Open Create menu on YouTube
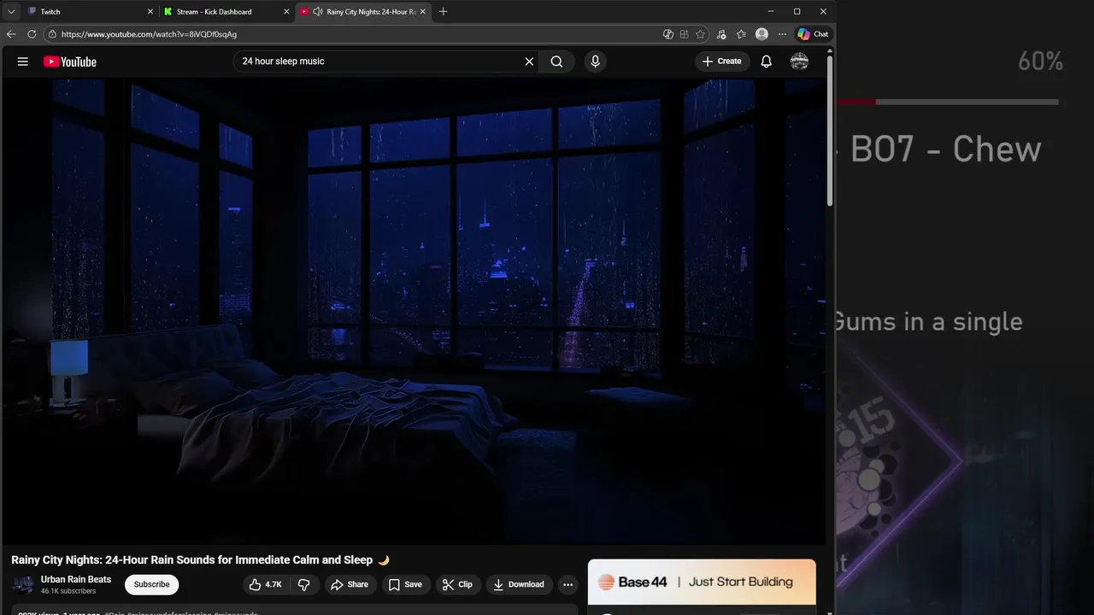This screenshot has width=1094, height=615. [722, 61]
